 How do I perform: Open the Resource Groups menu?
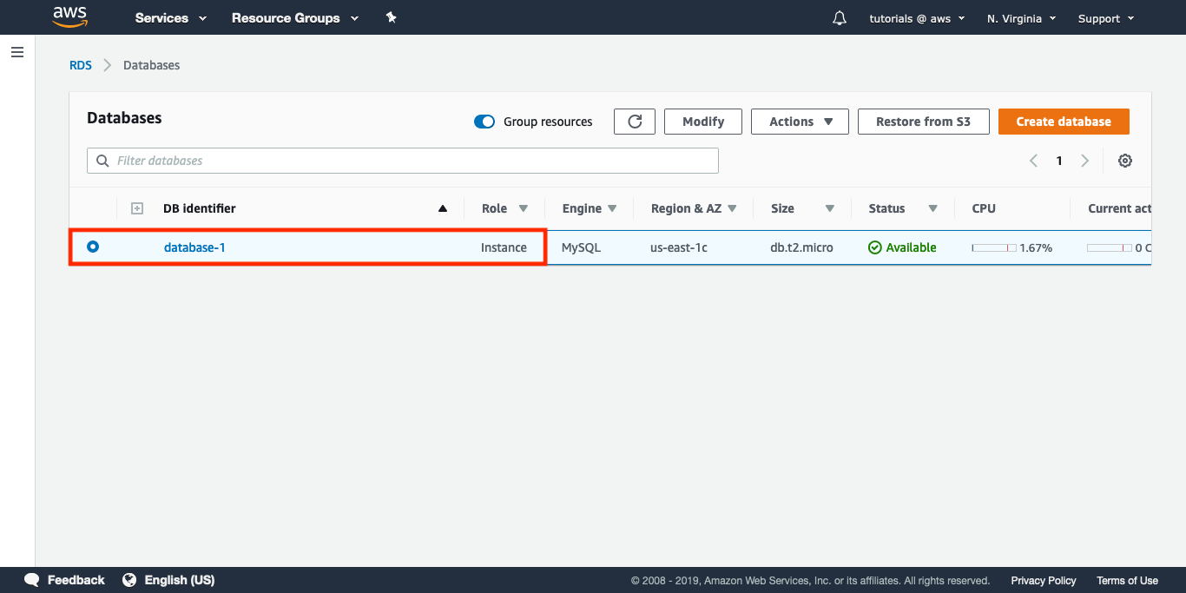pyautogui.click(x=294, y=18)
